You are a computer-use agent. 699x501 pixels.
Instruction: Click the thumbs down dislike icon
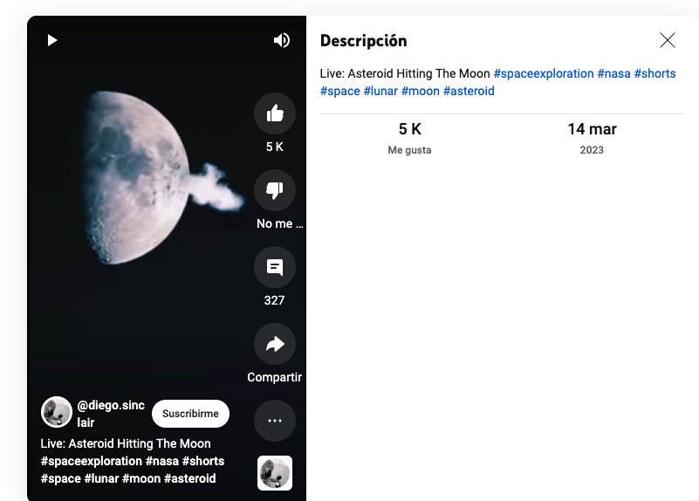pyautogui.click(x=275, y=190)
